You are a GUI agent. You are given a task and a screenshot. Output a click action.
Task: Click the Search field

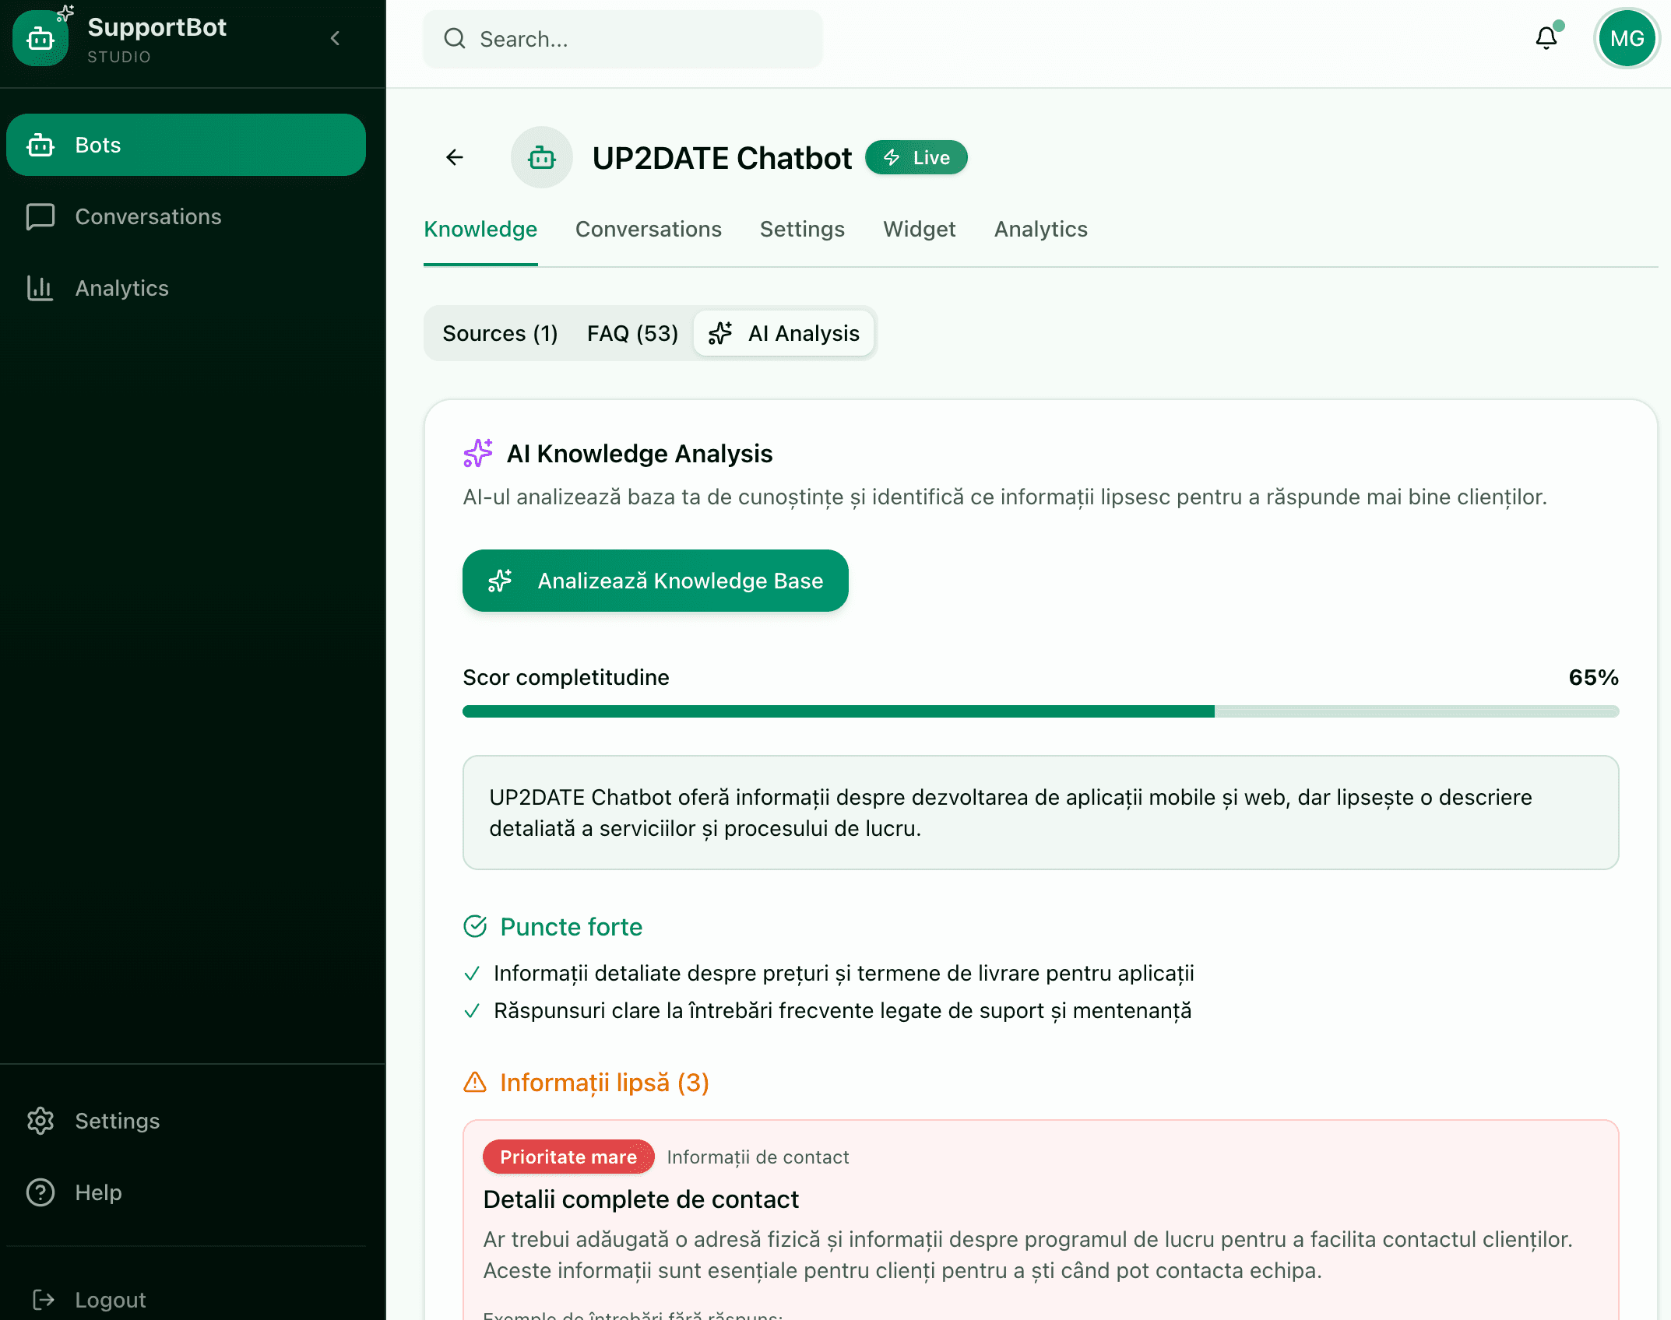point(621,39)
